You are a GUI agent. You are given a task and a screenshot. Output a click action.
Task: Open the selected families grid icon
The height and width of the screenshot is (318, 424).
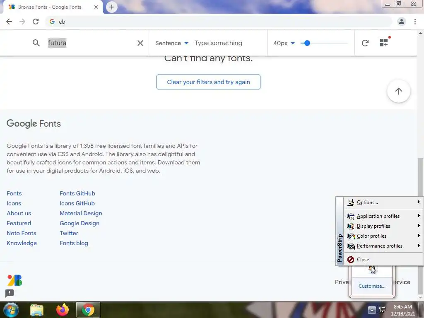(384, 43)
